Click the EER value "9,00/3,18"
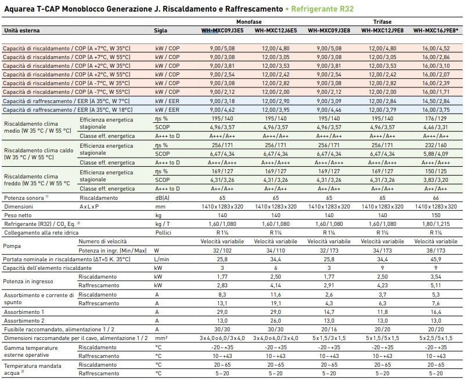The image size is (468, 380). point(222,101)
